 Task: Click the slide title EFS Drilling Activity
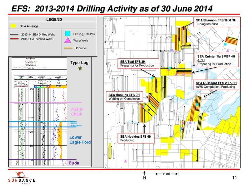pos(112,9)
